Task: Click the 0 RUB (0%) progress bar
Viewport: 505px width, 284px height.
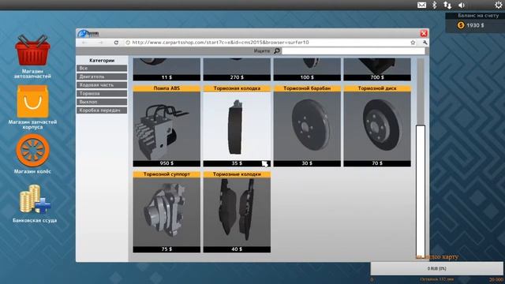Action: 436,268
